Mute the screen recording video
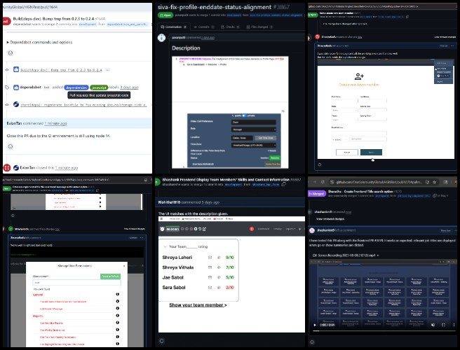The image size is (460, 350). point(433,325)
